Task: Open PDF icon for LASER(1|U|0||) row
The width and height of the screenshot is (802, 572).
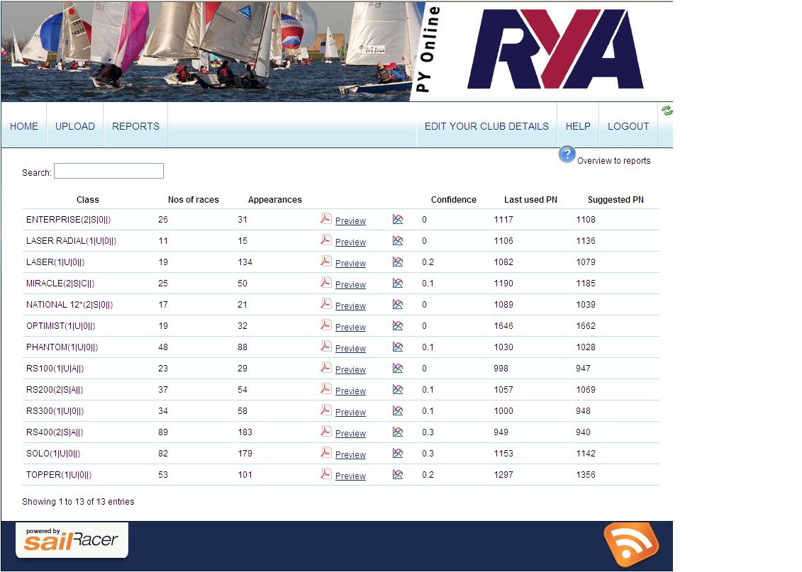Action: coord(325,262)
